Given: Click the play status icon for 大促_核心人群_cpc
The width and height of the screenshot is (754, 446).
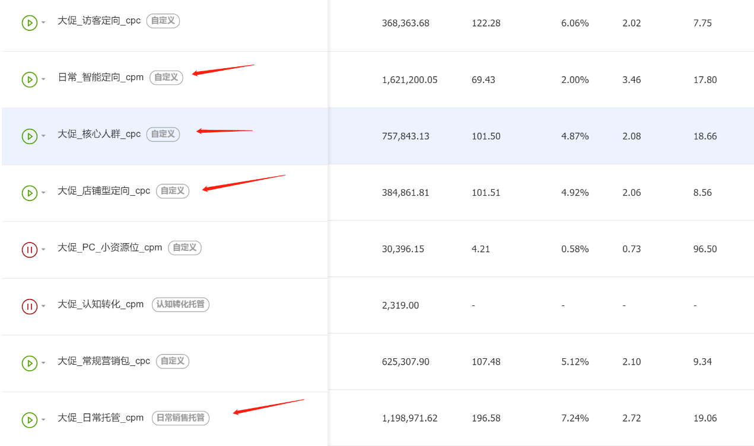Looking at the screenshot, I should [29, 136].
